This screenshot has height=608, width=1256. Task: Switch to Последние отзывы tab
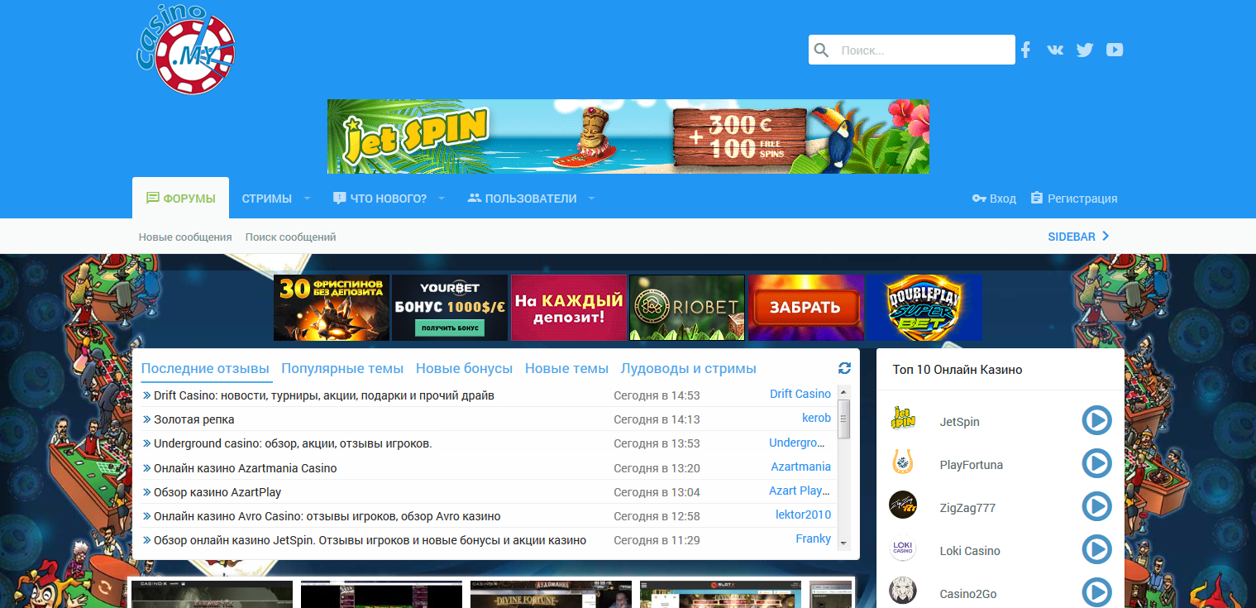tap(205, 368)
